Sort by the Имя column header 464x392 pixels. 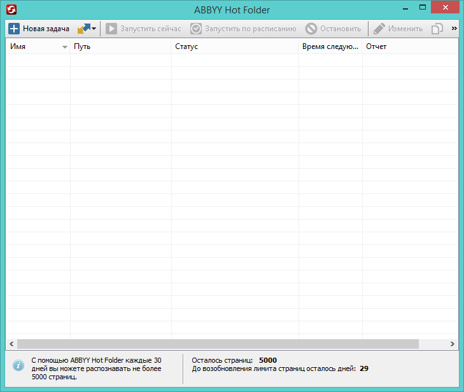pyautogui.click(x=38, y=46)
